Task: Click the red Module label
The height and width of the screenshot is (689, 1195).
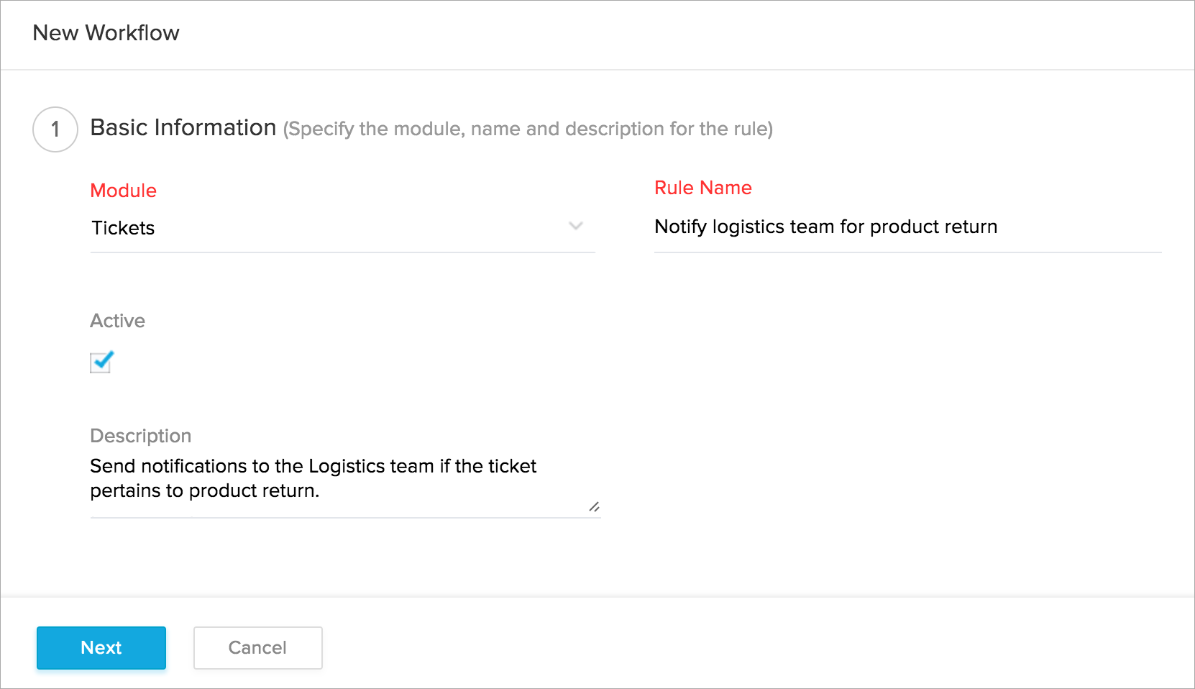Action: point(123,191)
